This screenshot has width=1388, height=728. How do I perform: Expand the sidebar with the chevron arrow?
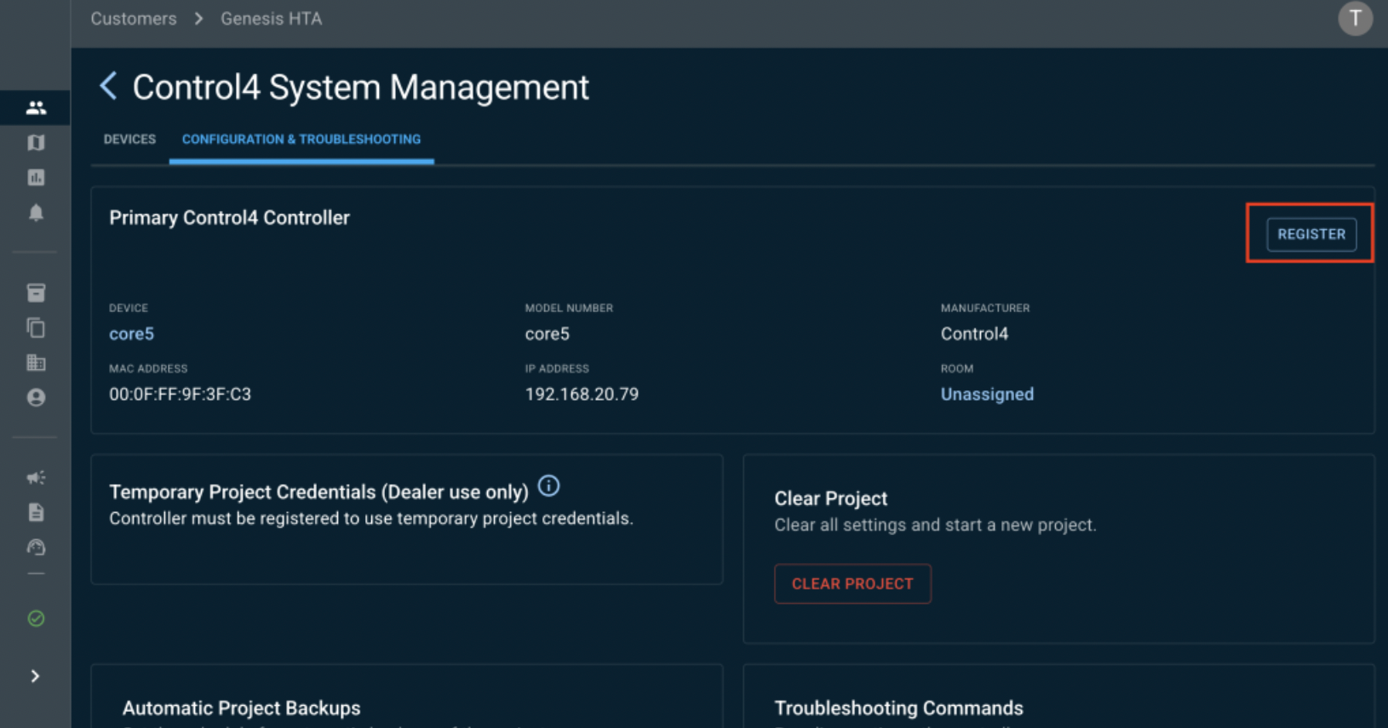click(35, 676)
